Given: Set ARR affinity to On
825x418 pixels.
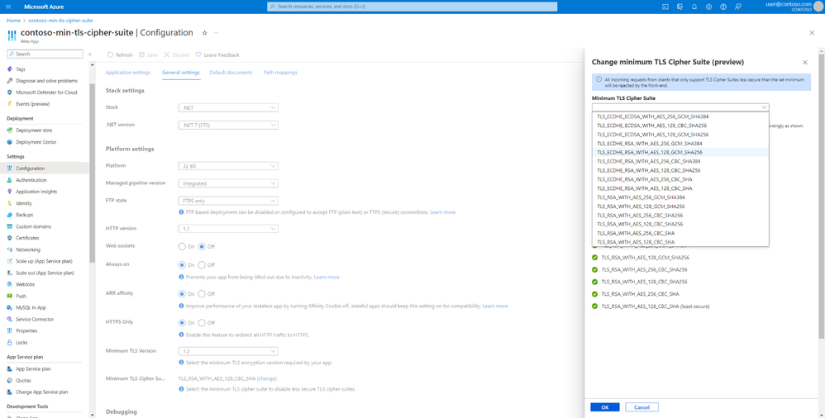Looking at the screenshot, I should [182, 293].
